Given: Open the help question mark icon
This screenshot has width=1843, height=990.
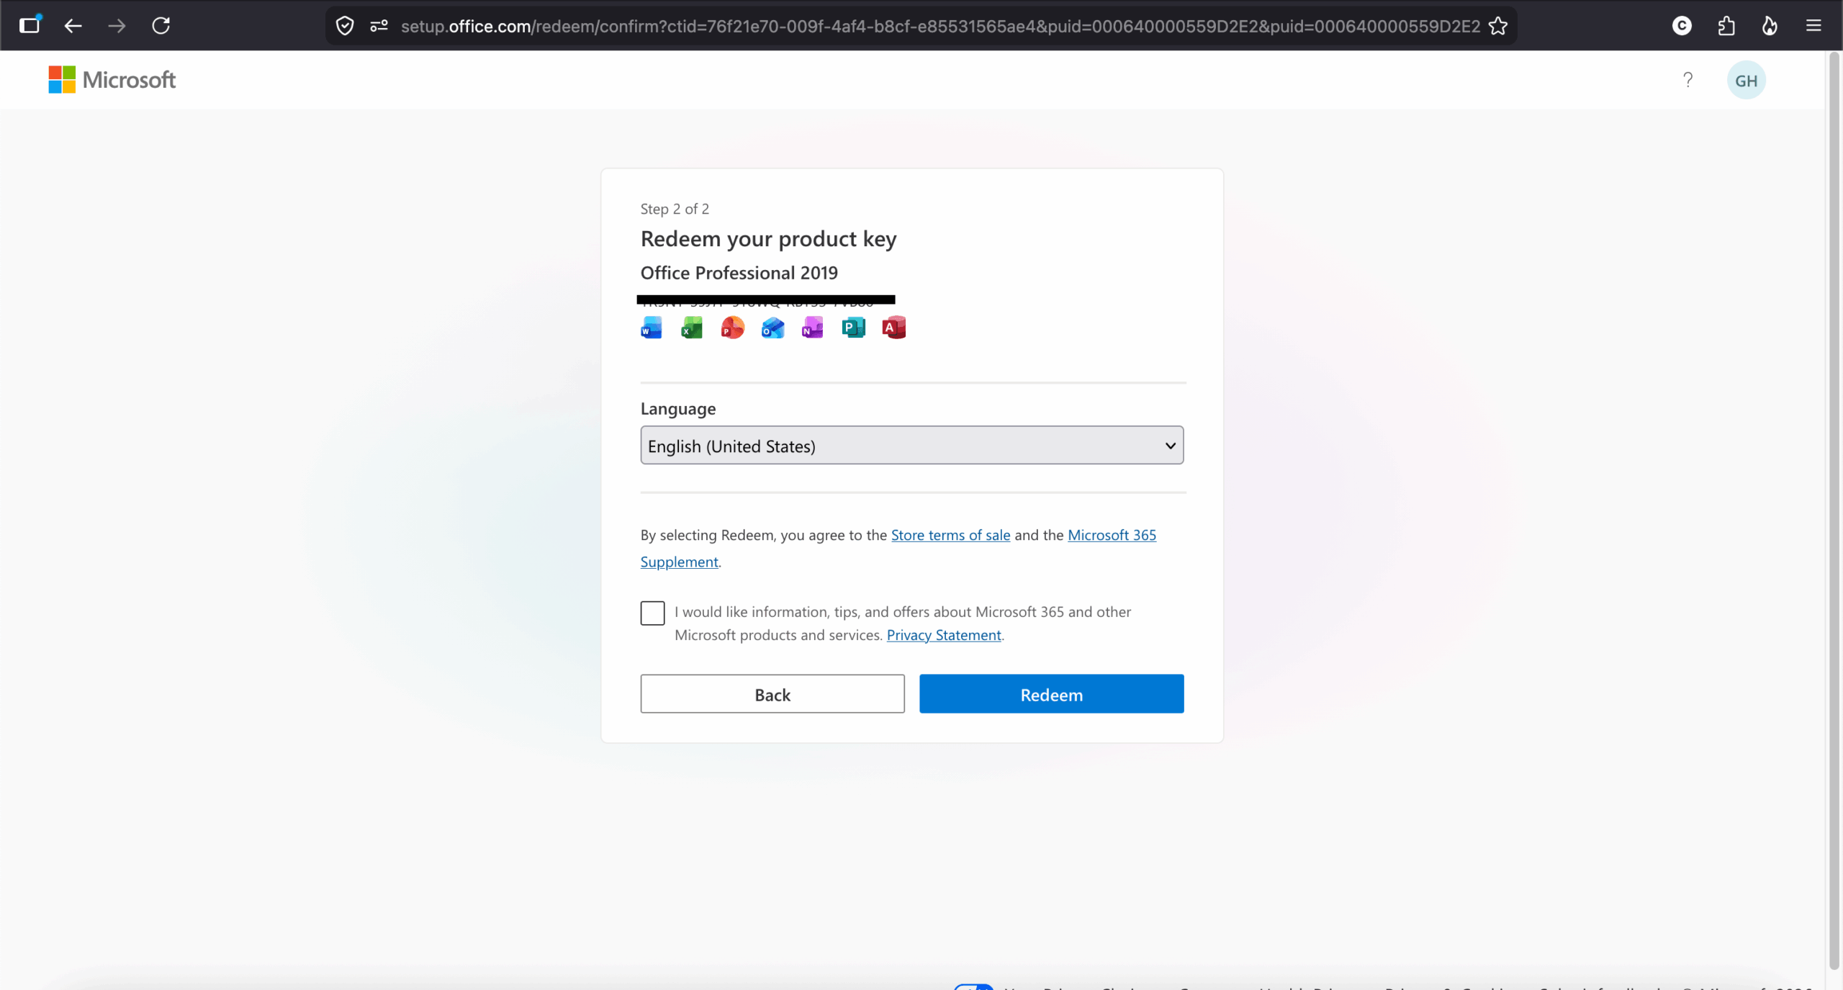Looking at the screenshot, I should tap(1687, 80).
